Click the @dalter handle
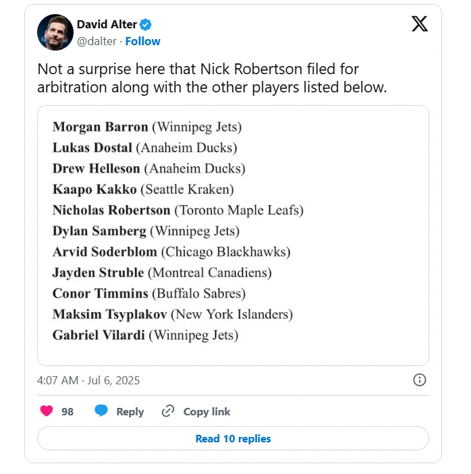Image resolution: width=471 pixels, height=474 pixels. click(96, 41)
